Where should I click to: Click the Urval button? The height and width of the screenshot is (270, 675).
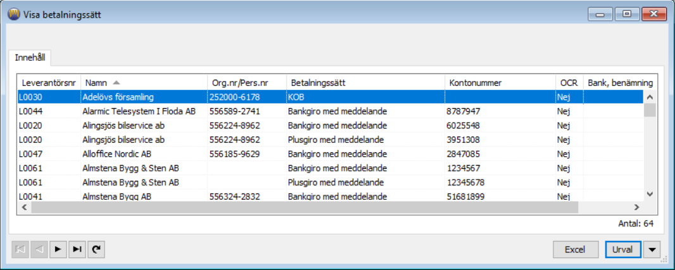[623, 249]
